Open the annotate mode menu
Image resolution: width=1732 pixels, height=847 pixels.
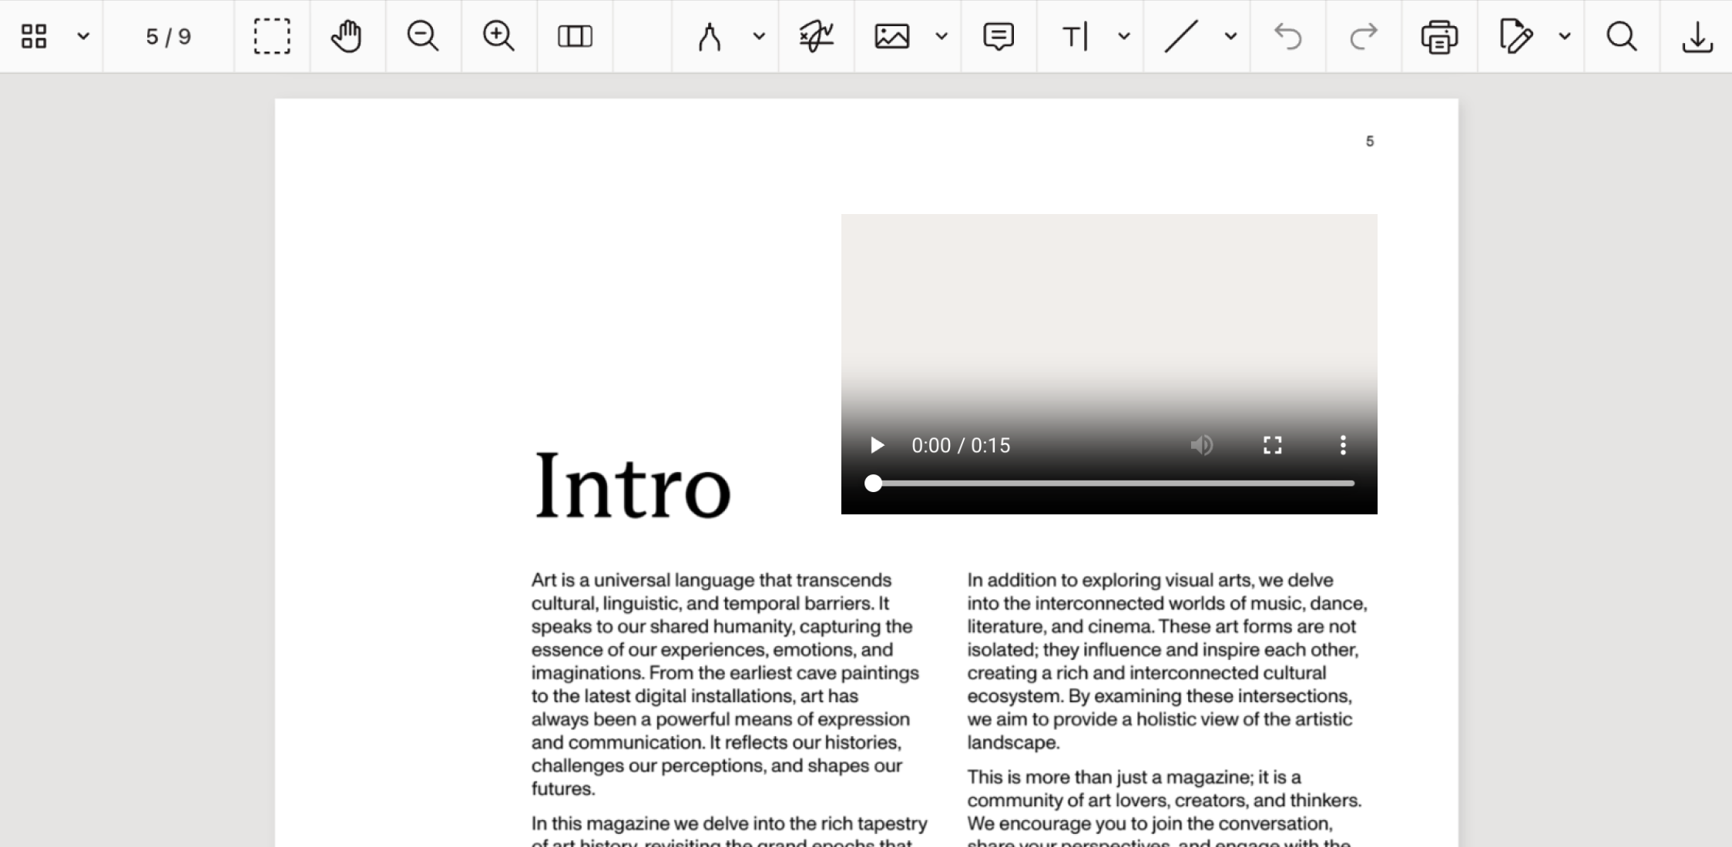click(x=1564, y=35)
